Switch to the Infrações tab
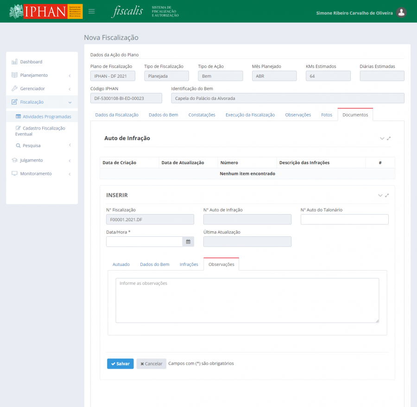 (x=189, y=264)
